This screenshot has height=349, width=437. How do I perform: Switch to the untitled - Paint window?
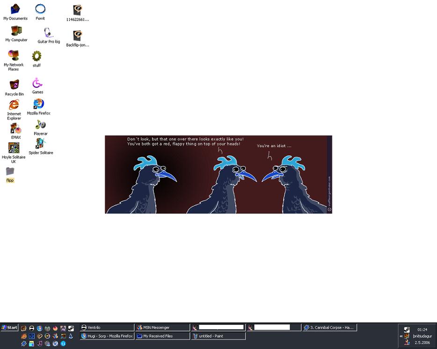pos(218,336)
